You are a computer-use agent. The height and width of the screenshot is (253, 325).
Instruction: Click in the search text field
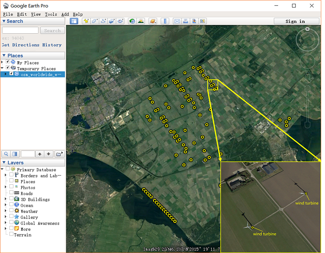[20, 30]
